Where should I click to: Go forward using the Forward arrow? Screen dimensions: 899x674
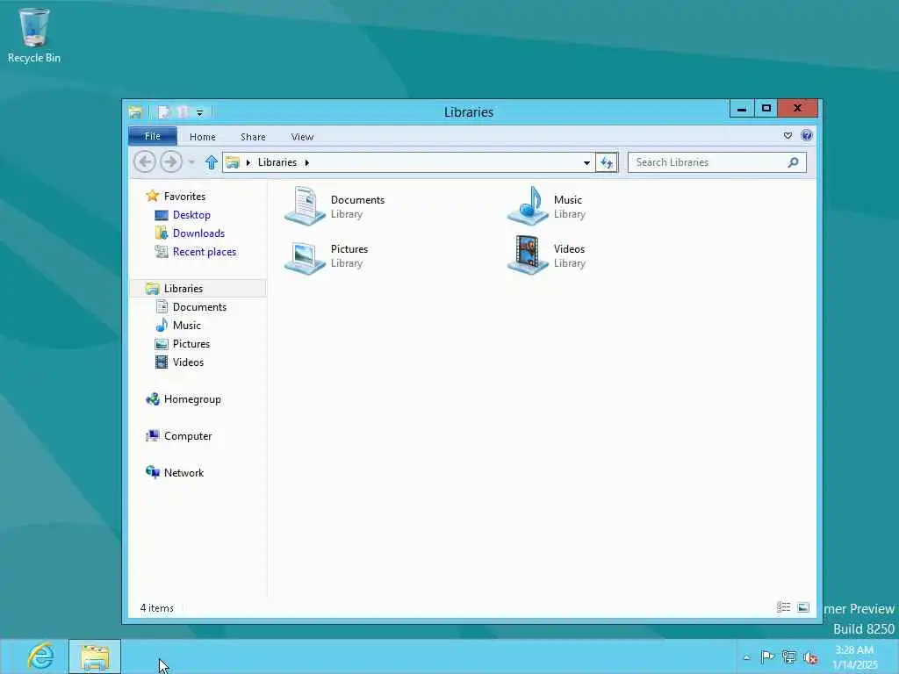coord(171,162)
